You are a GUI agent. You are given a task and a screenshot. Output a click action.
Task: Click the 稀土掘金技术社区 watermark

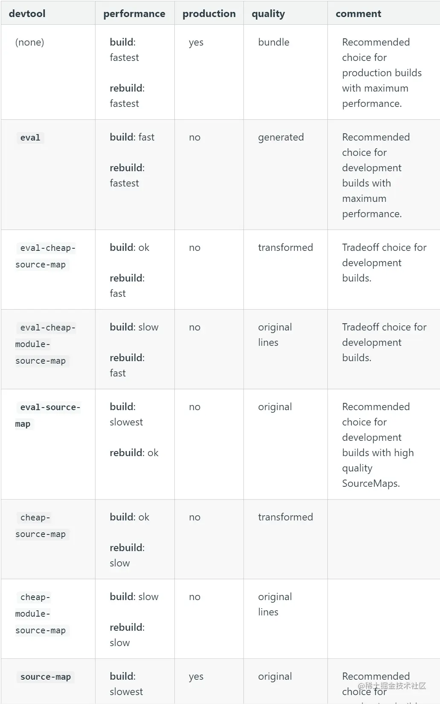pos(392,686)
